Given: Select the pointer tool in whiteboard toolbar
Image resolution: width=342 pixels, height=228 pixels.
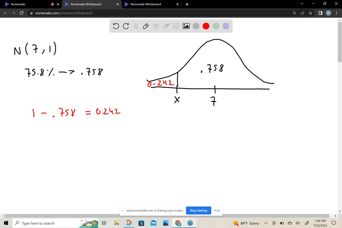Looking at the screenshot, I should [x=136, y=26].
